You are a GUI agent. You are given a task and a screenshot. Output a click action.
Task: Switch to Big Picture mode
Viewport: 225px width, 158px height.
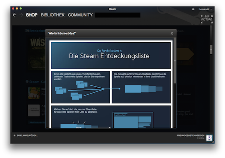[x=207, y=19]
